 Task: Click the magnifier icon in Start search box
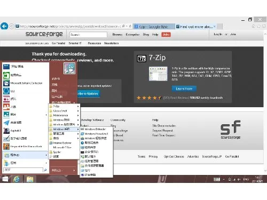point(45,170)
